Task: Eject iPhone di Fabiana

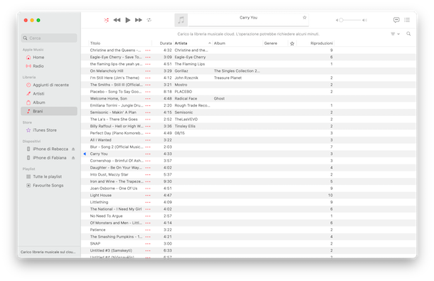Action: click(x=73, y=158)
